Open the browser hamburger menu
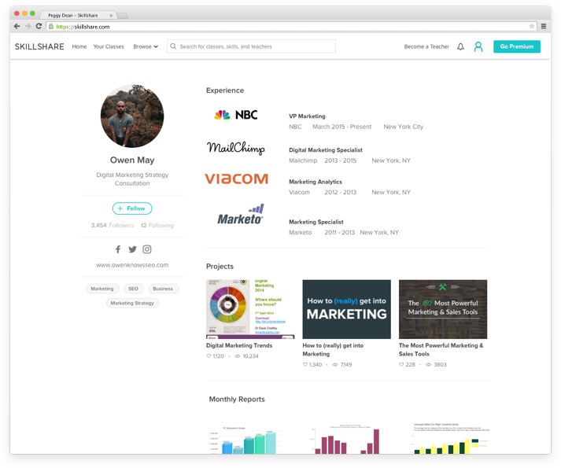This screenshot has height=468, width=561. pyautogui.click(x=544, y=26)
